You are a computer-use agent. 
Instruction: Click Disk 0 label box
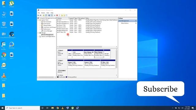62,54
